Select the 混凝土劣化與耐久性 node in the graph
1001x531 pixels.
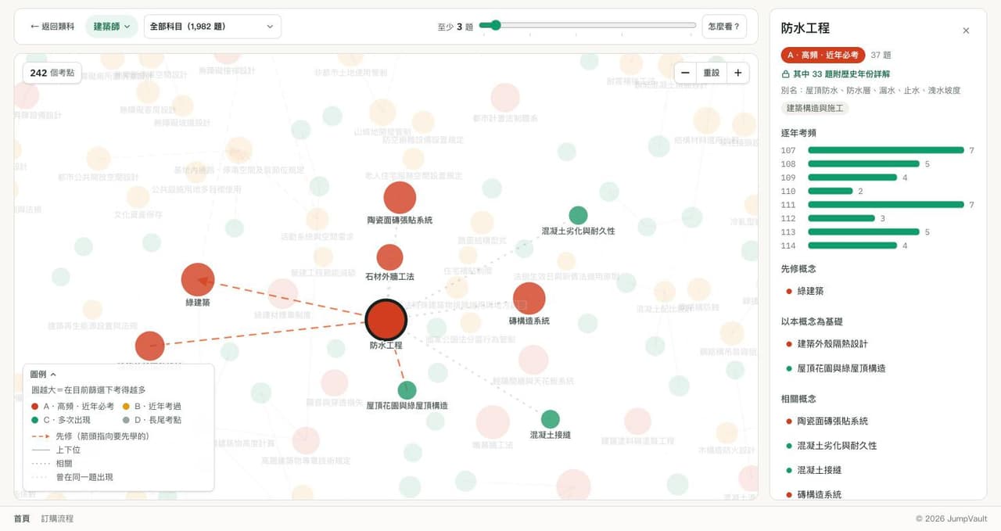coord(578,216)
